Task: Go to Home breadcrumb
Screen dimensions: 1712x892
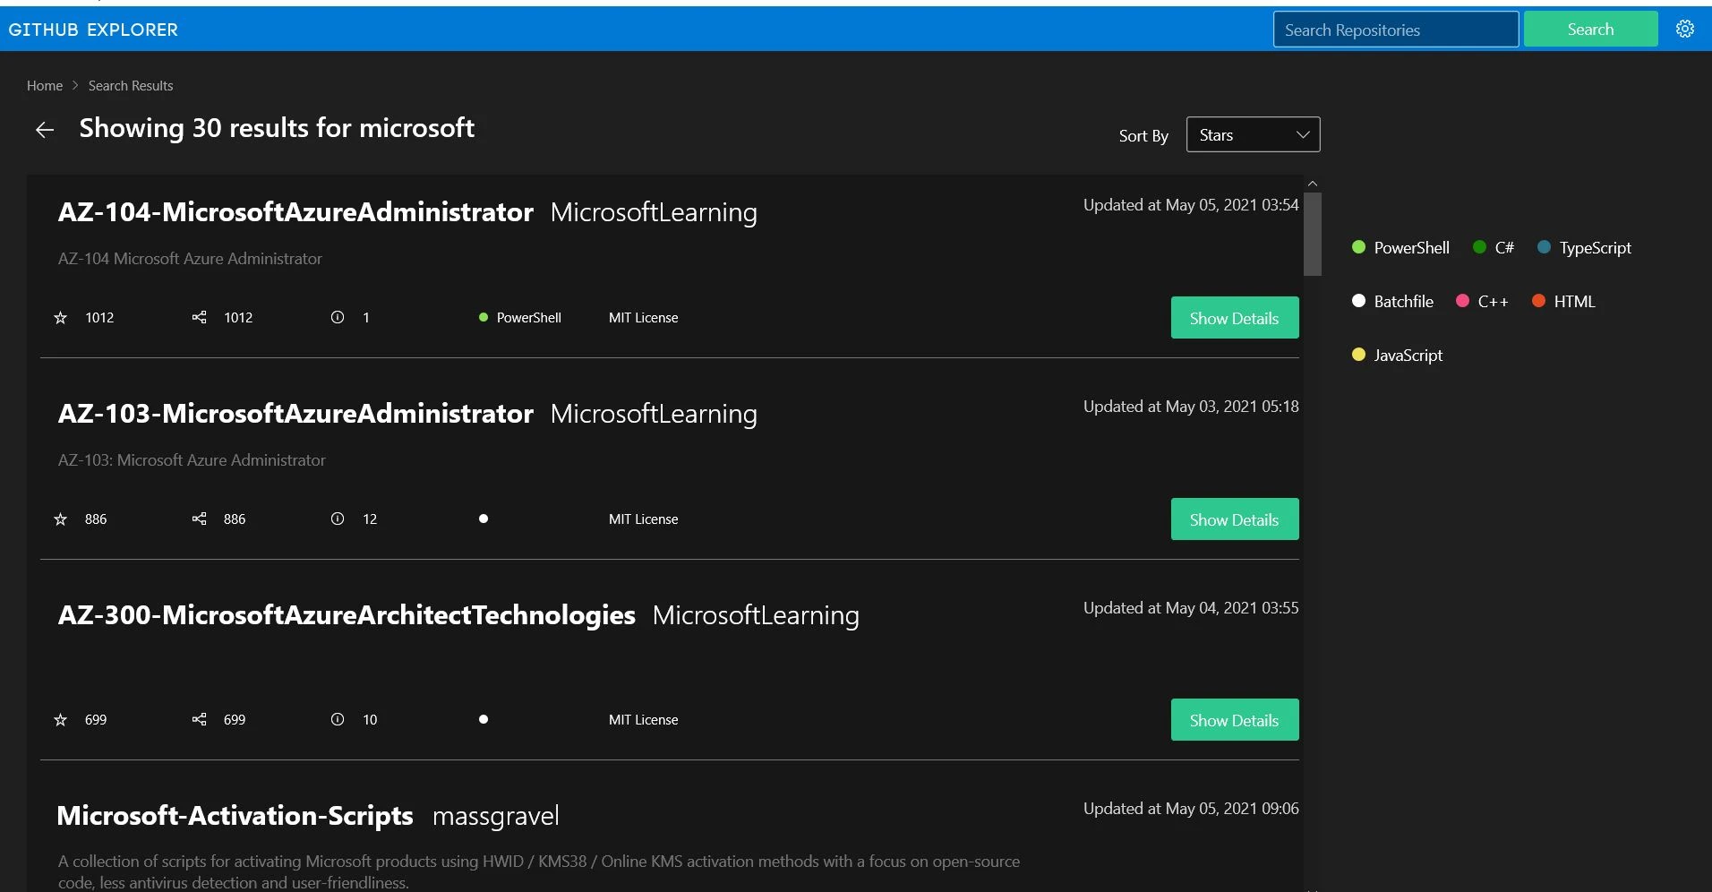Action: tap(45, 86)
